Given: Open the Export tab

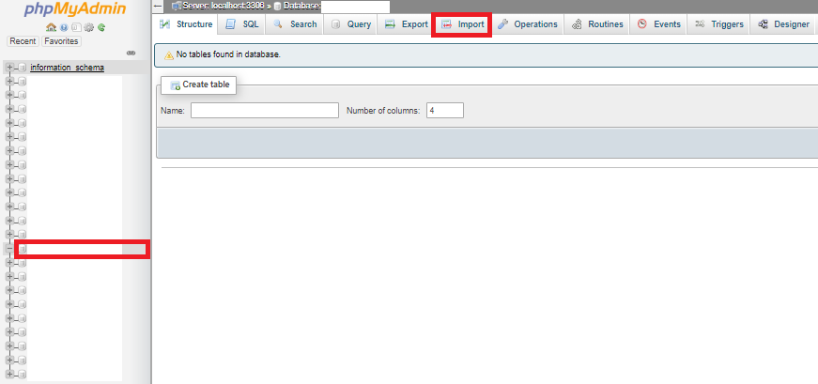Looking at the screenshot, I should [406, 24].
